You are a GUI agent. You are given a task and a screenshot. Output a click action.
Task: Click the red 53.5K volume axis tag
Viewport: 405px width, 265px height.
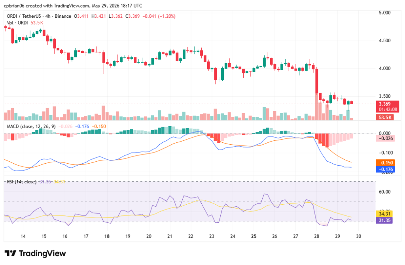click(x=385, y=118)
